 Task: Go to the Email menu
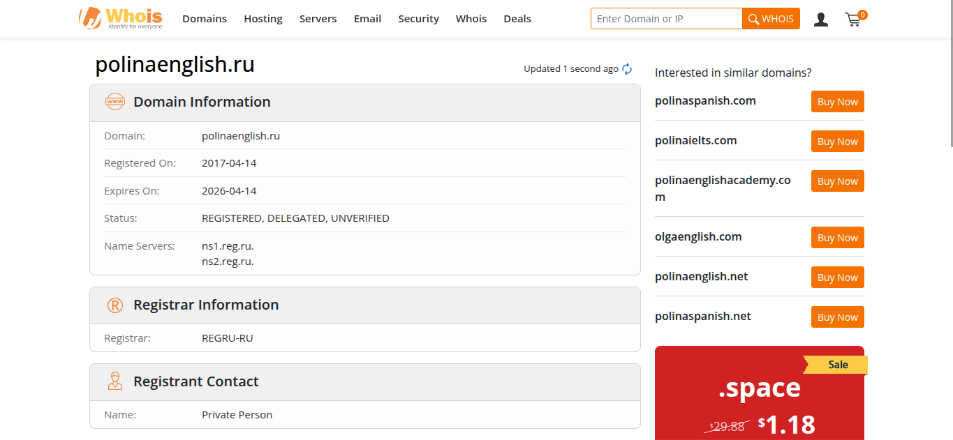pos(367,19)
